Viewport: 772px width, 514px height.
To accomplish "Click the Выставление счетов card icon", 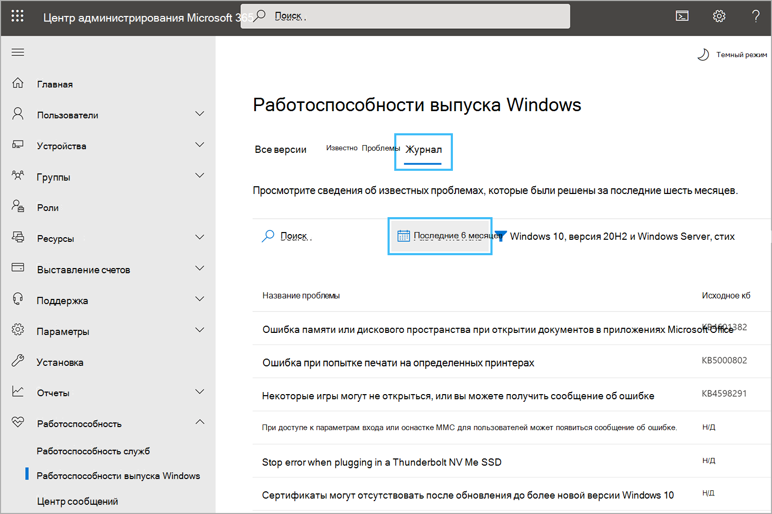I will pyautogui.click(x=18, y=268).
